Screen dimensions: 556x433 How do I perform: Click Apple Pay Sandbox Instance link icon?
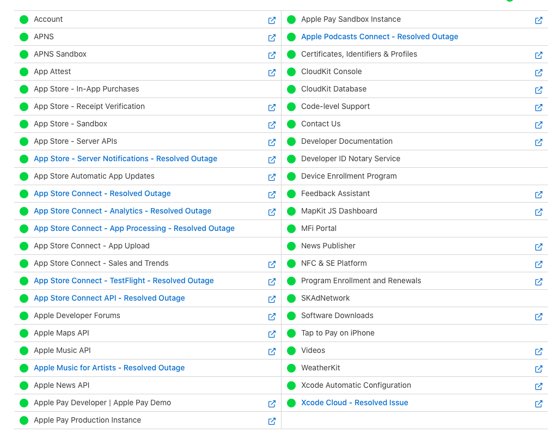coord(539,20)
